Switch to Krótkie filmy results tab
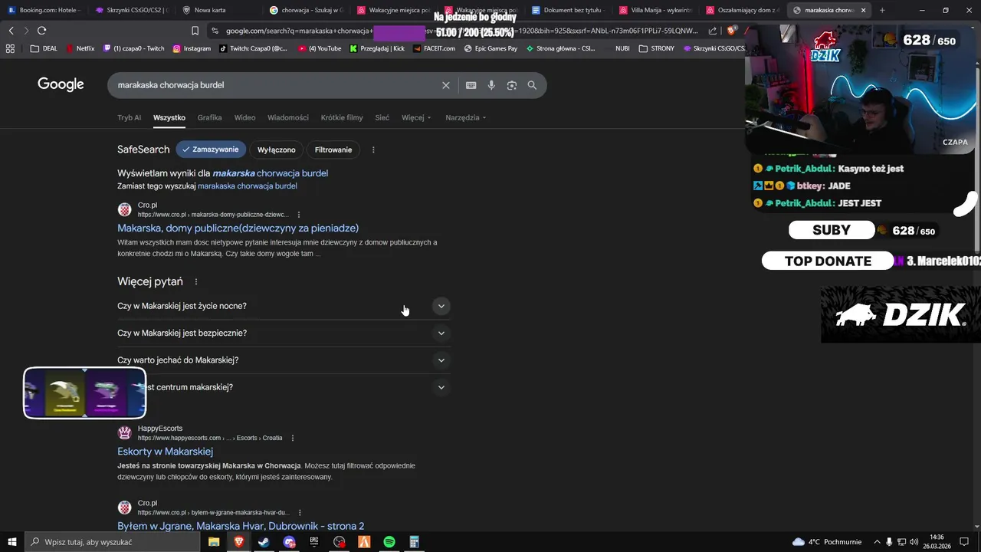The height and width of the screenshot is (552, 981). 342,117
